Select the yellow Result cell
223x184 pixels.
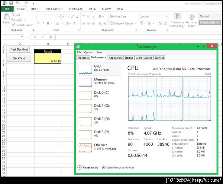(48, 58)
